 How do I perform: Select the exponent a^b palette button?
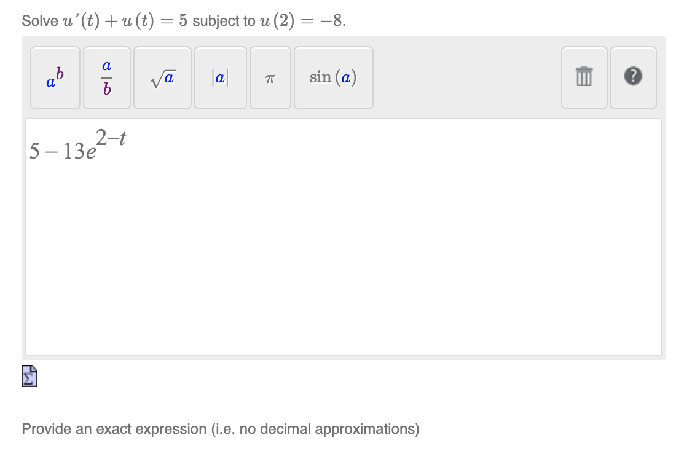pyautogui.click(x=55, y=78)
